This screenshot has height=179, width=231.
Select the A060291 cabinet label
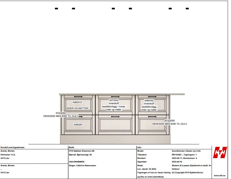click(78, 125)
